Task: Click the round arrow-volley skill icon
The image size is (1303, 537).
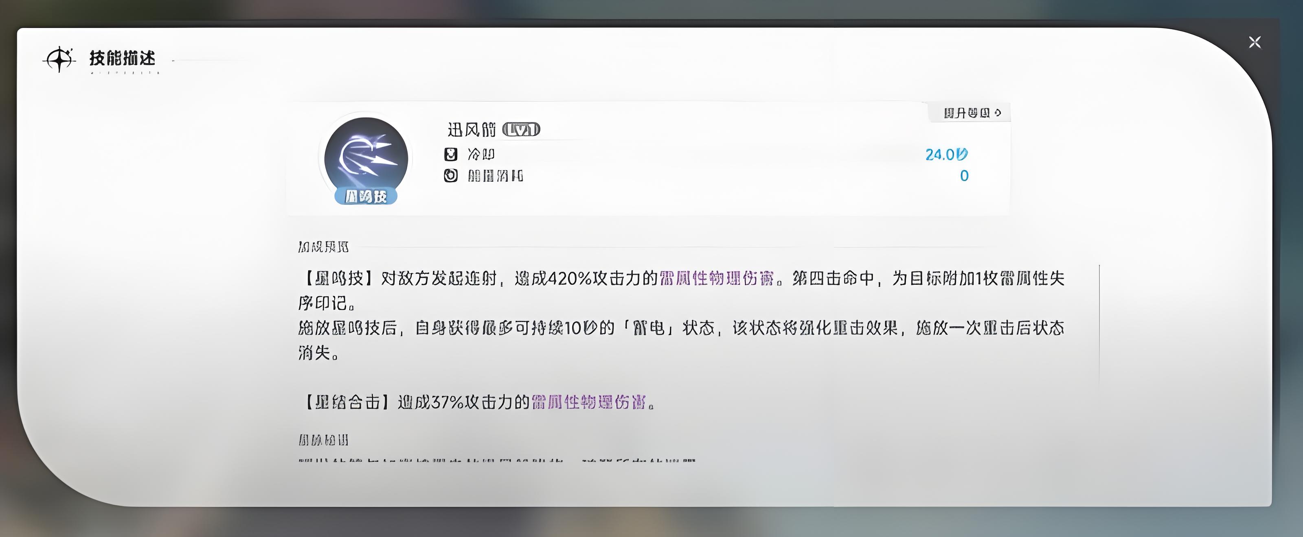Action: coord(366,158)
